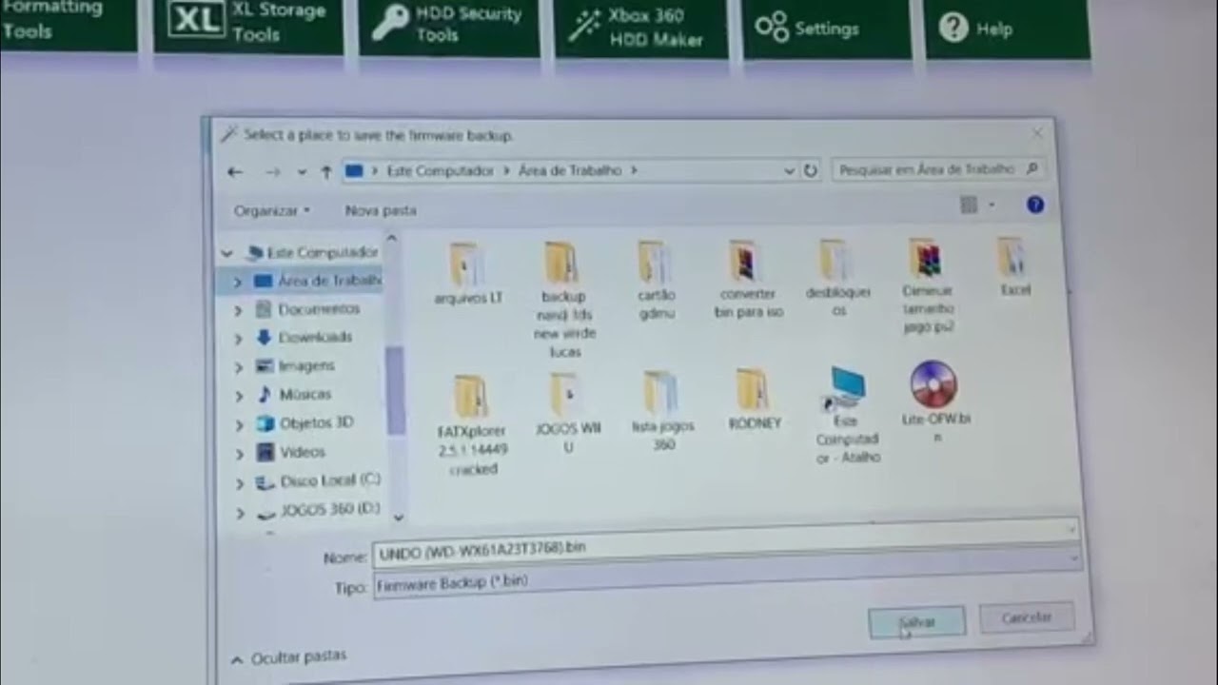1218x685 pixels.
Task: Click 'Este Computador' in address breadcrumb
Action: tap(440, 171)
